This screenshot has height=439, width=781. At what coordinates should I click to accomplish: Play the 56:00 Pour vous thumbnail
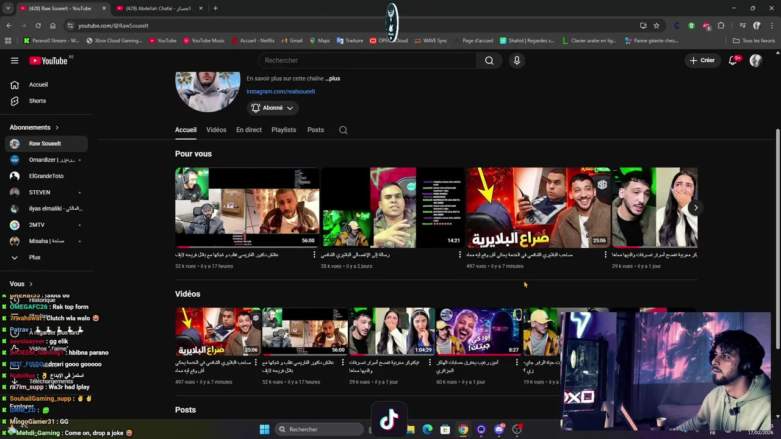point(247,207)
